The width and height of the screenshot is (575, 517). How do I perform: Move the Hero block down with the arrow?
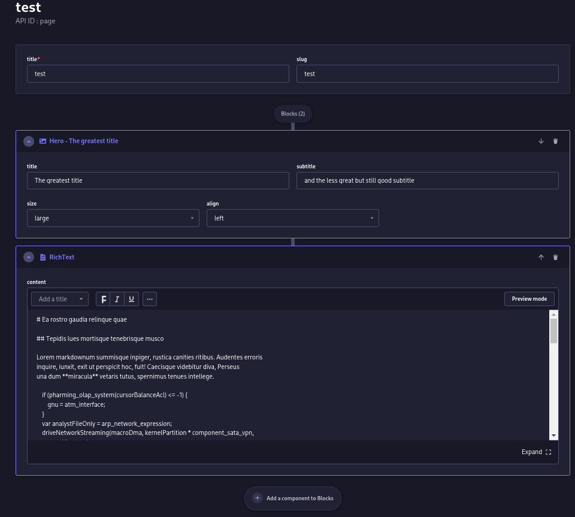[x=541, y=141]
